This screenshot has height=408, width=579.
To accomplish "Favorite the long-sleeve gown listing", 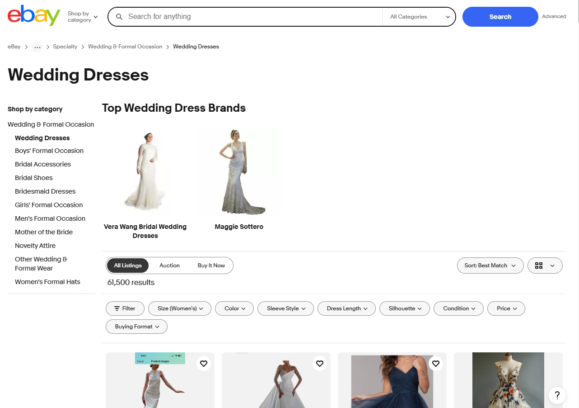I will click(320, 364).
